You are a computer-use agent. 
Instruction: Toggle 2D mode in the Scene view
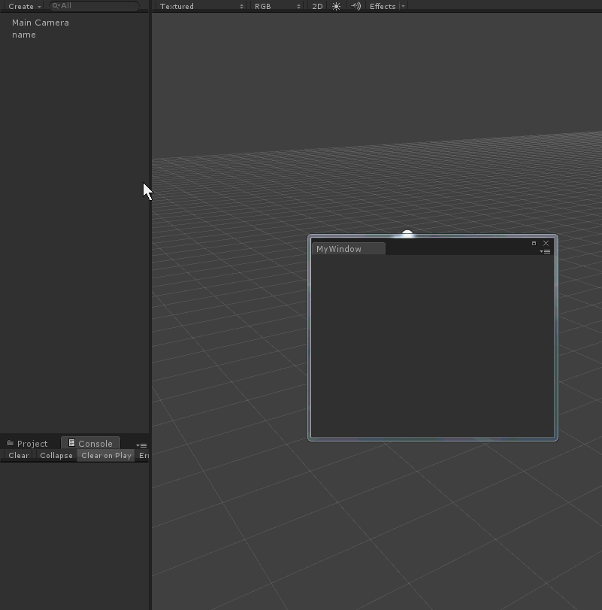tap(317, 6)
